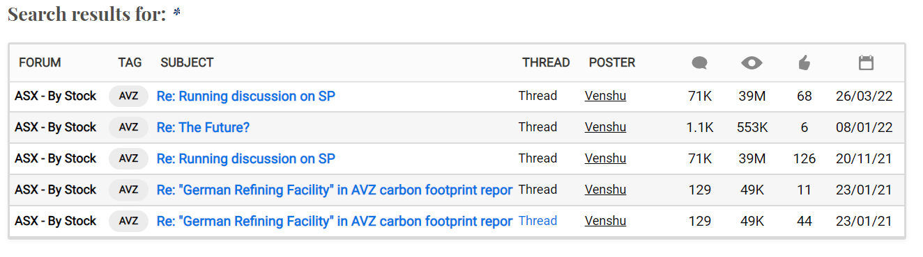Screen dimensions: 923x257
Task: Click Venshu poster link in last row
Action: point(605,221)
